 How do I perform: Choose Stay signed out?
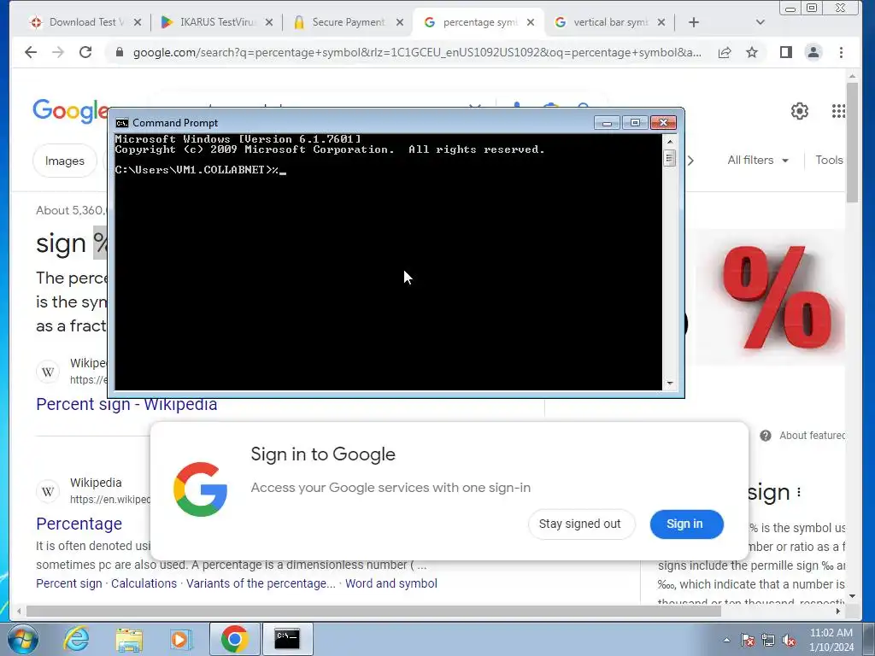point(581,524)
